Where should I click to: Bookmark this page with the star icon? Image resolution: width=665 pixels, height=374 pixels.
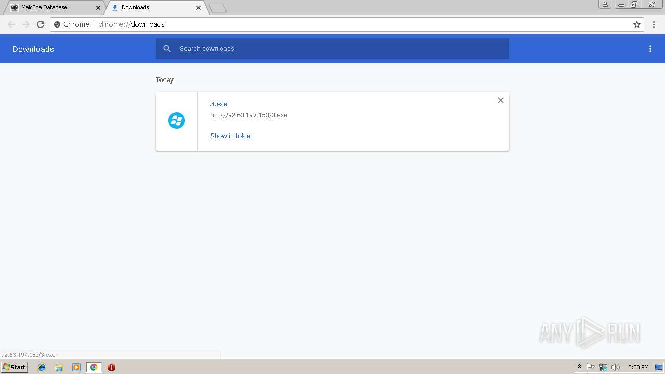point(637,24)
